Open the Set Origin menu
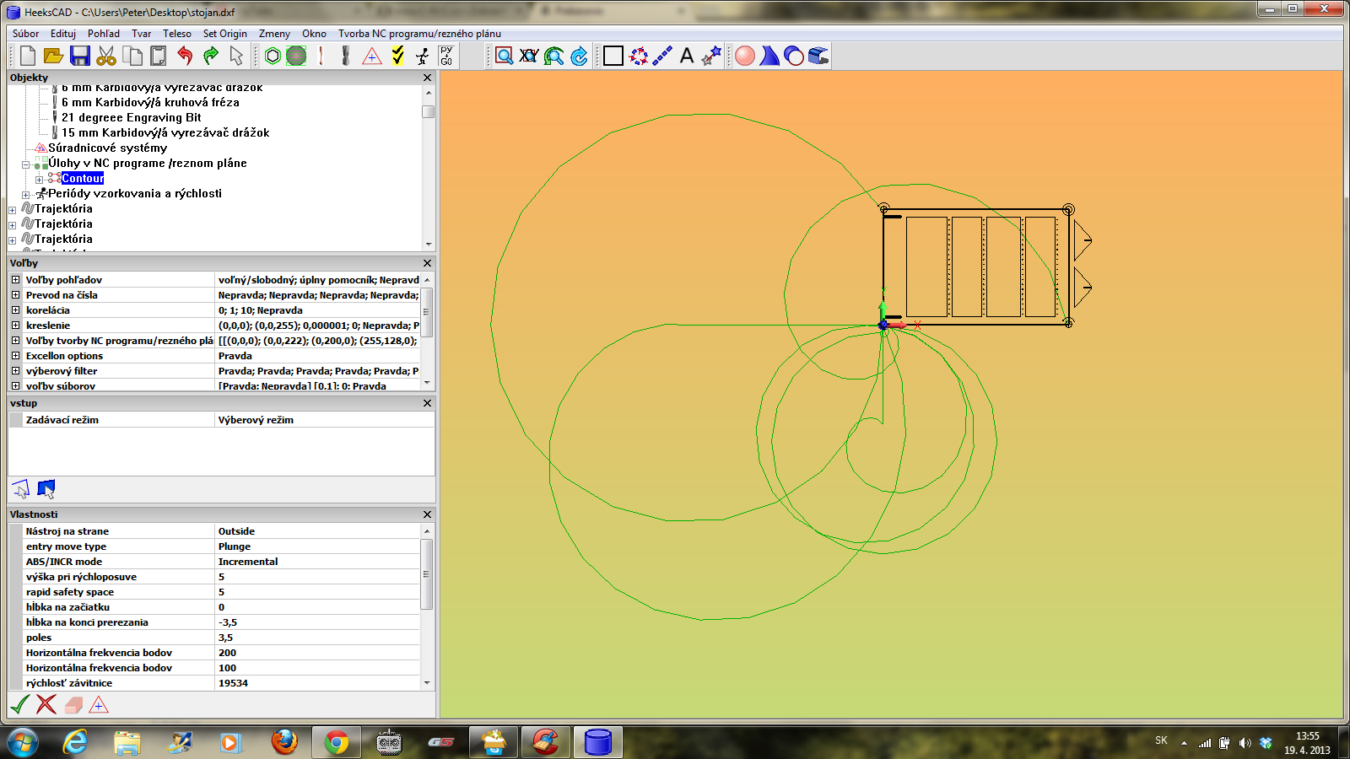The width and height of the screenshot is (1350, 759). tap(224, 34)
